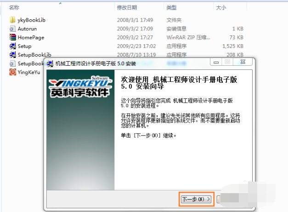Select the Autorun setup info icon
288x212 pixels.
[x=12, y=29]
